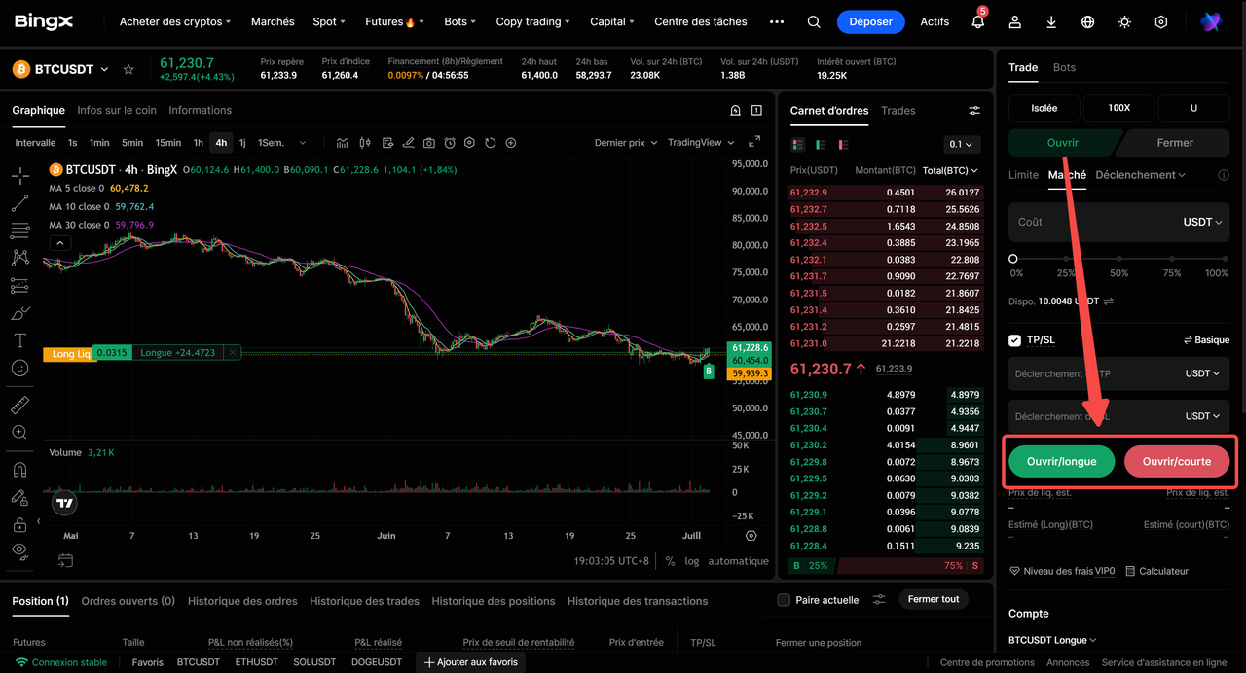Switch to Infos sur le coin tab

tap(117, 110)
